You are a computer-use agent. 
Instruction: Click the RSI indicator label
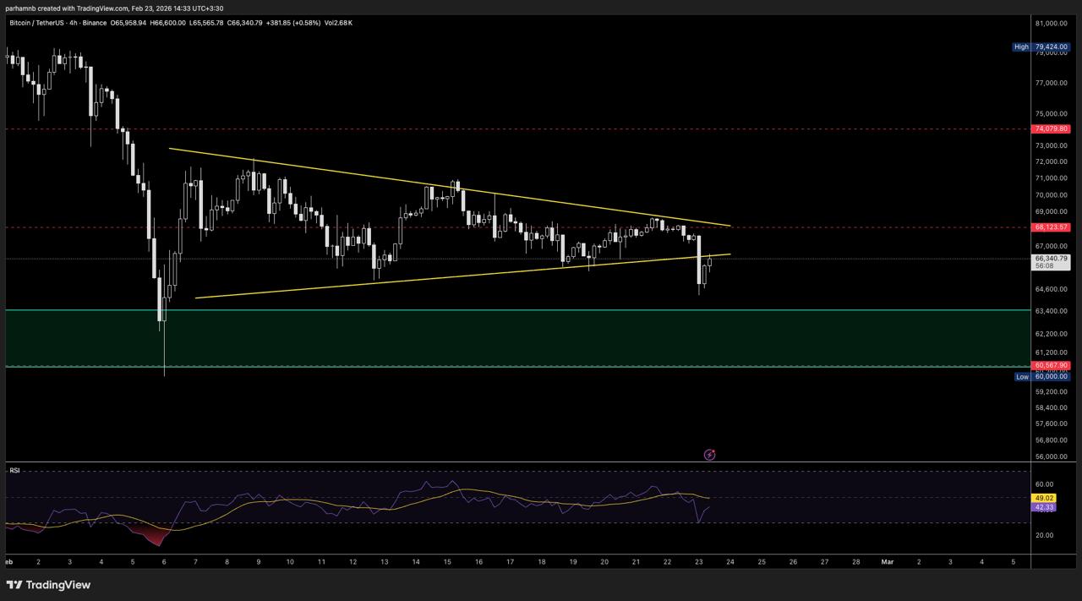(14, 470)
